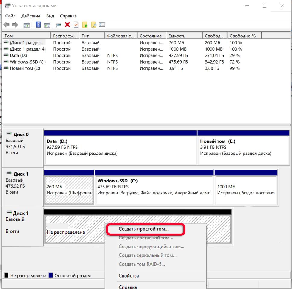This screenshot has height=289, width=292.
Task: Click disabled Создать зеркальный том entry
Action: coord(148,255)
